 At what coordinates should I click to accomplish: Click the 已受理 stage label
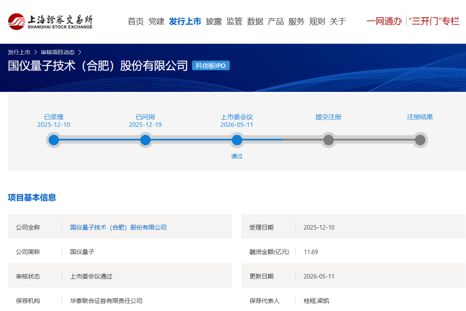pyautogui.click(x=54, y=117)
